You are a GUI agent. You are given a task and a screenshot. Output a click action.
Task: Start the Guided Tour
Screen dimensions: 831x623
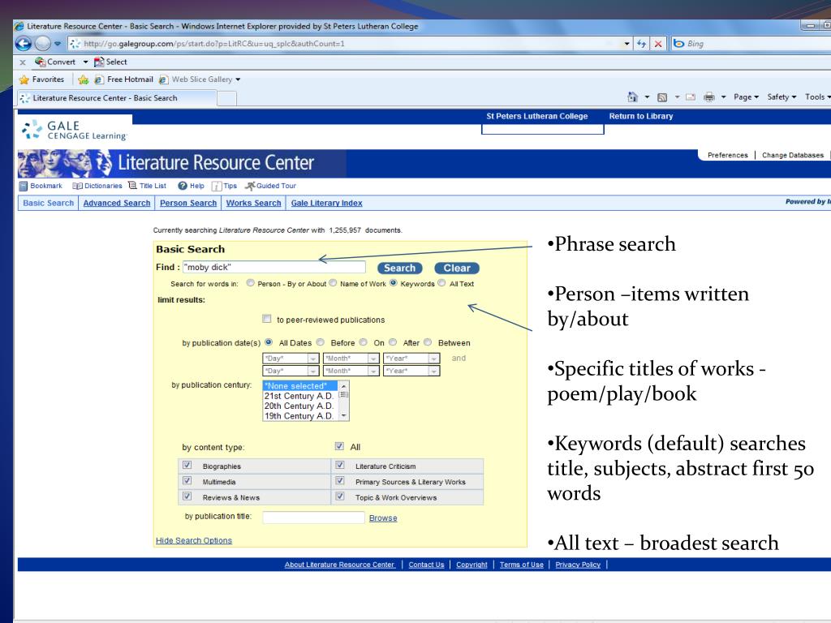(x=270, y=186)
